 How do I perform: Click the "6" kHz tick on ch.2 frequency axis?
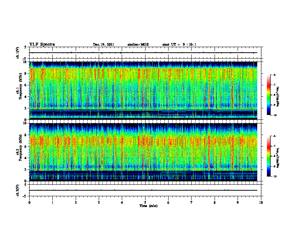pos(26,146)
